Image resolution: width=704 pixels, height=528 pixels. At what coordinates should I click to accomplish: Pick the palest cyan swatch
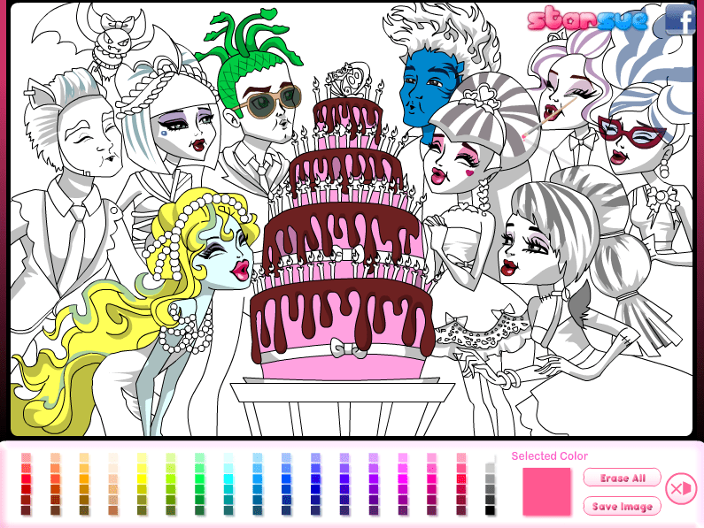(228, 457)
